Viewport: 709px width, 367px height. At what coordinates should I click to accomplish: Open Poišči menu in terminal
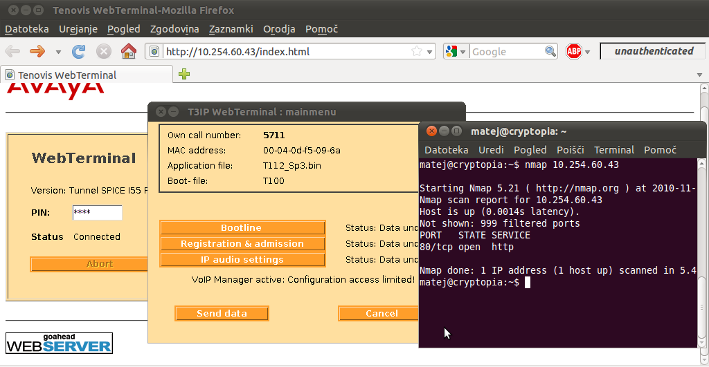coord(571,150)
